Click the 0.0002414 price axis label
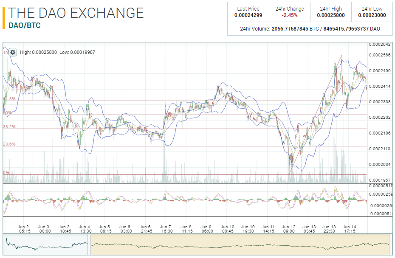This screenshot has height=258, width=395. (x=379, y=86)
